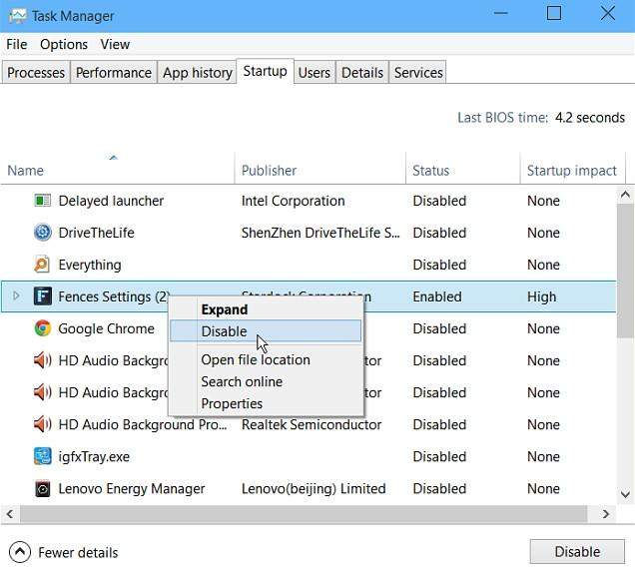The image size is (635, 578).
Task: Select the Everything row name
Action: [x=90, y=265]
